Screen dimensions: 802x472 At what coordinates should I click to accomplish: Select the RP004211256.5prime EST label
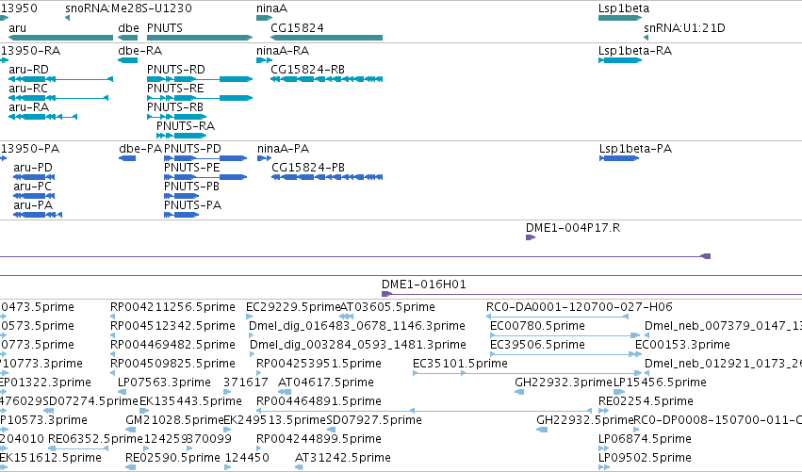pyautogui.click(x=172, y=307)
